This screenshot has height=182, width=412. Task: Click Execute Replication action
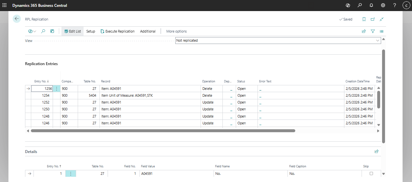coord(117,31)
